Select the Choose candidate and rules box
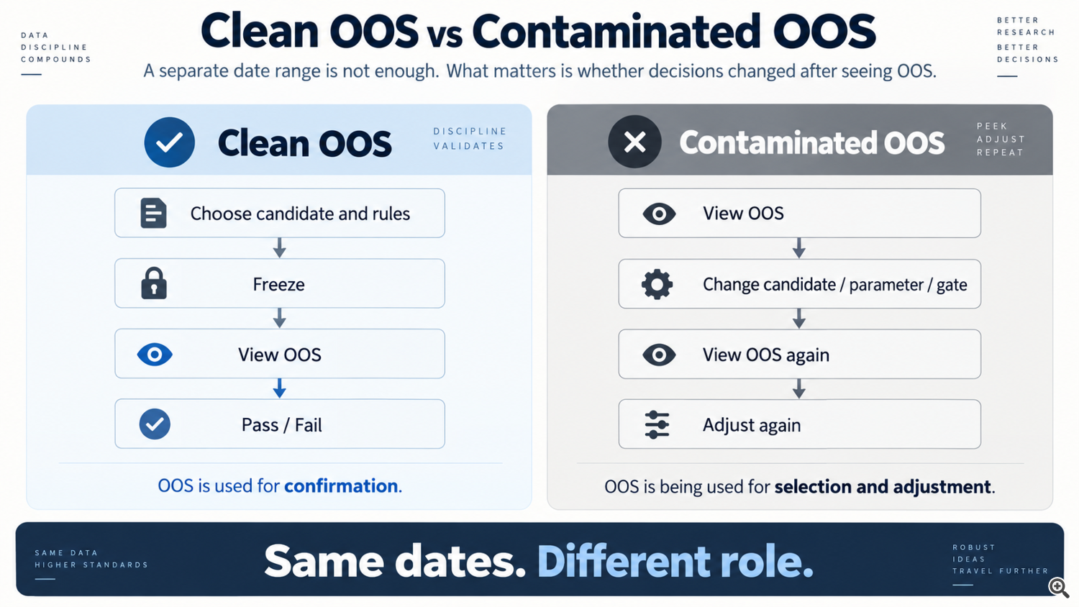 point(280,213)
